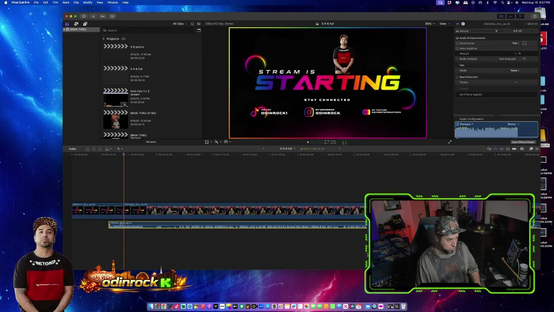The height and width of the screenshot is (312, 554).
Task: Click the Share project icon
Action: pos(535,16)
